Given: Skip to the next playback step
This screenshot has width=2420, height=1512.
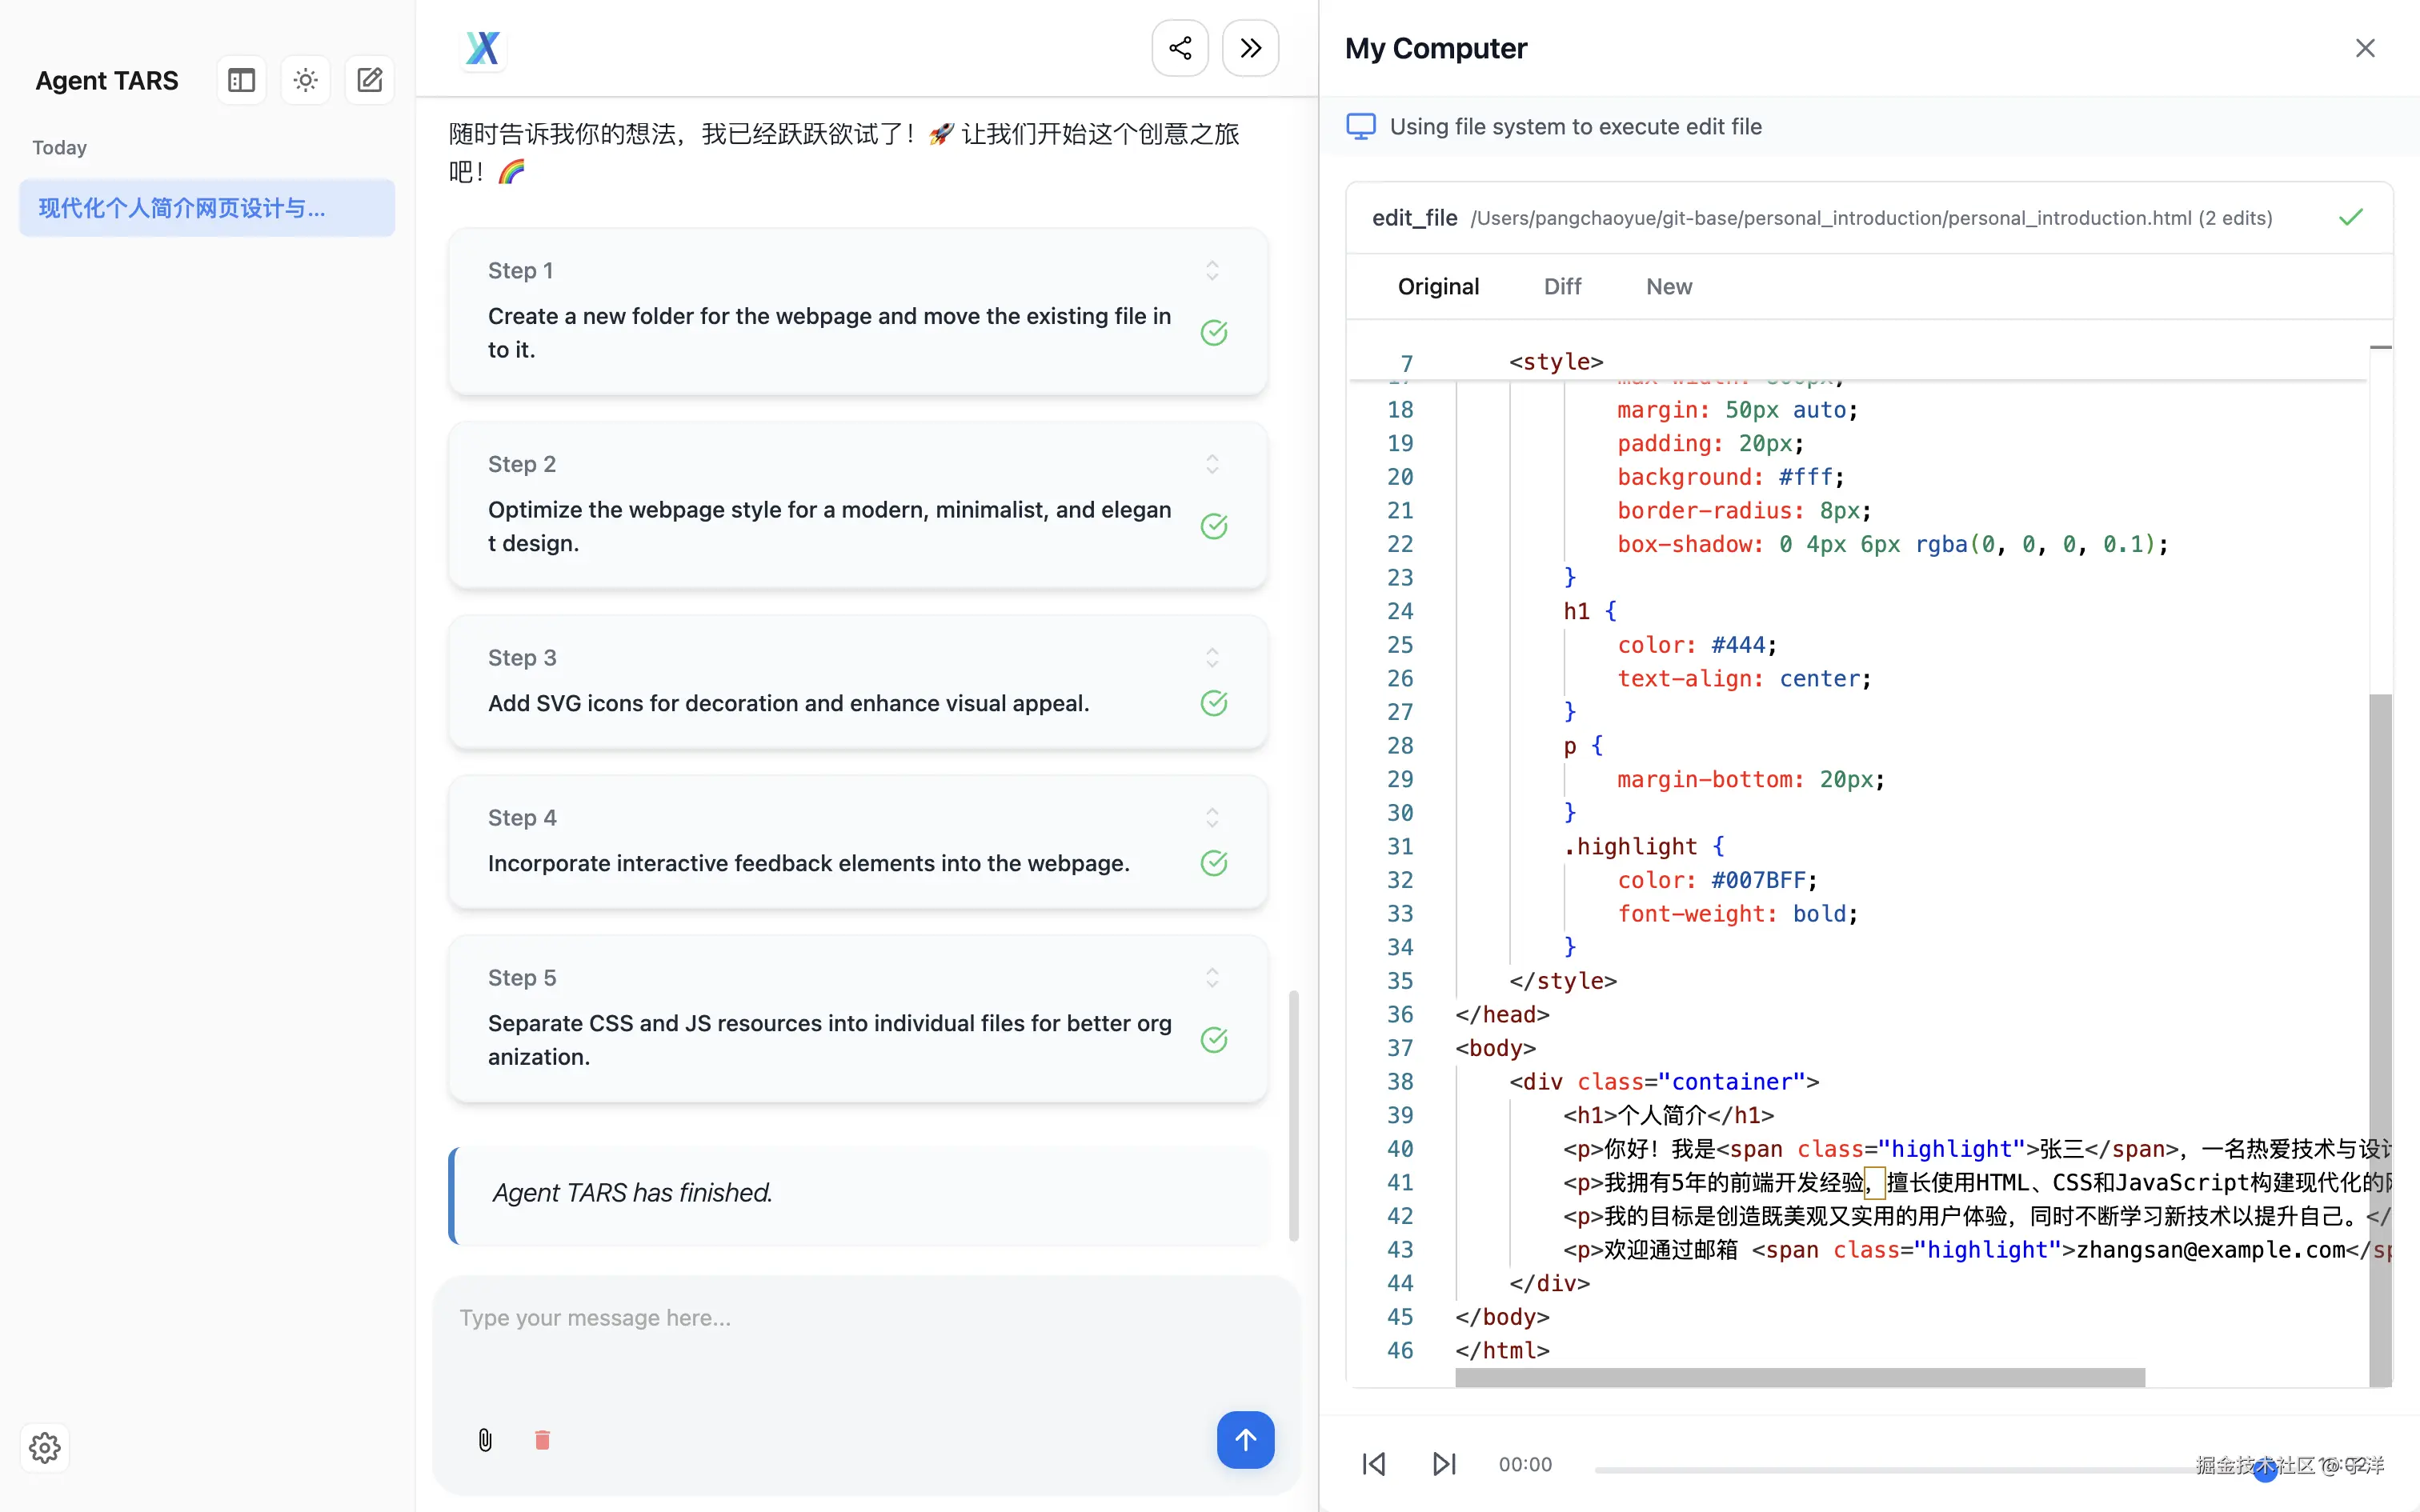Looking at the screenshot, I should tap(1444, 1464).
